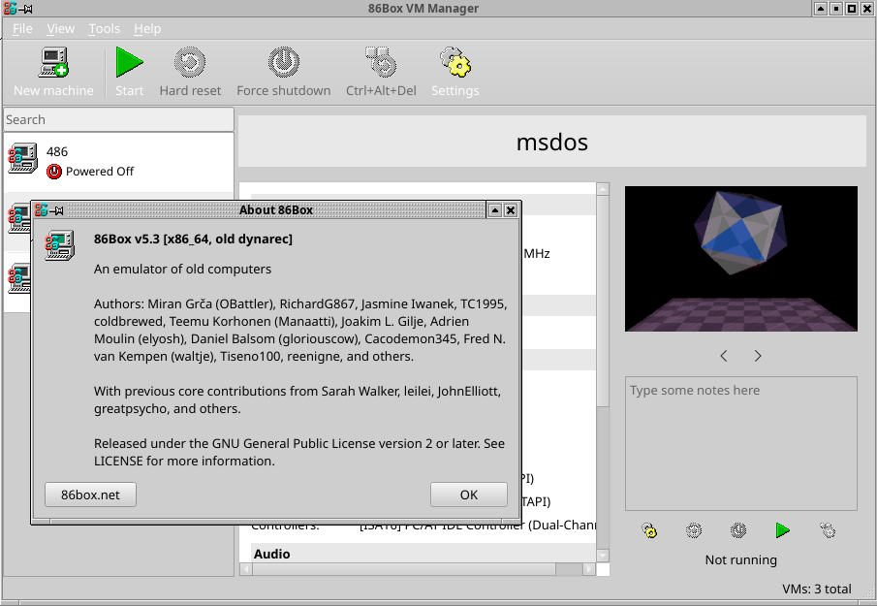877x606 pixels.
Task: Click the 86Box VM Manager title bar app icon
Action: pyautogui.click(x=10, y=8)
